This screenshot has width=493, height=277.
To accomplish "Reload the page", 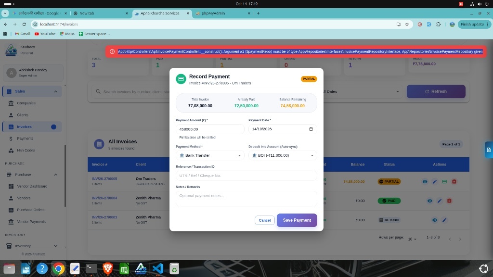I will 24,24.
